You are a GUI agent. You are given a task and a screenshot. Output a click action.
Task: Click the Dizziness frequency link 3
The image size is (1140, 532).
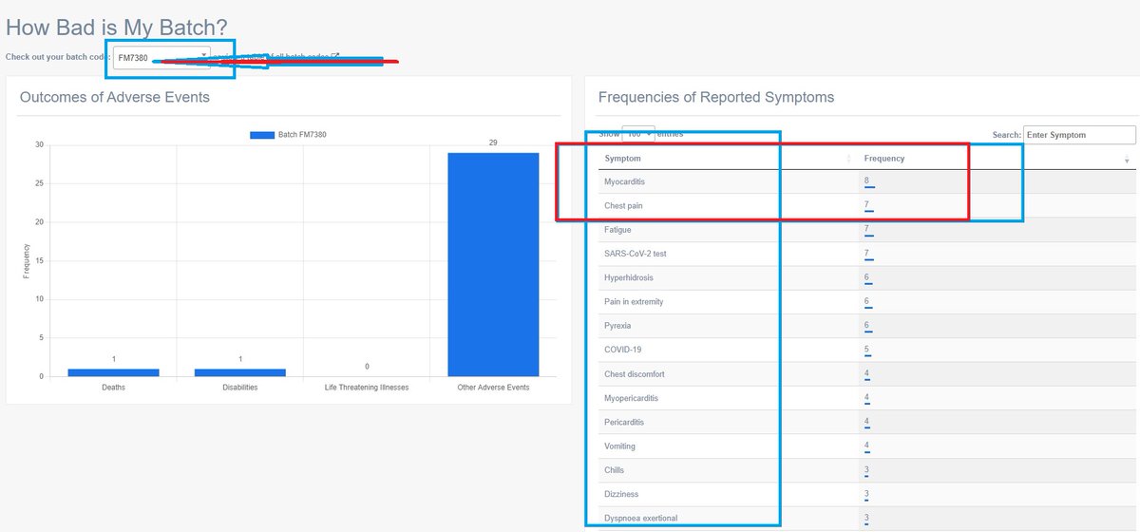866,494
